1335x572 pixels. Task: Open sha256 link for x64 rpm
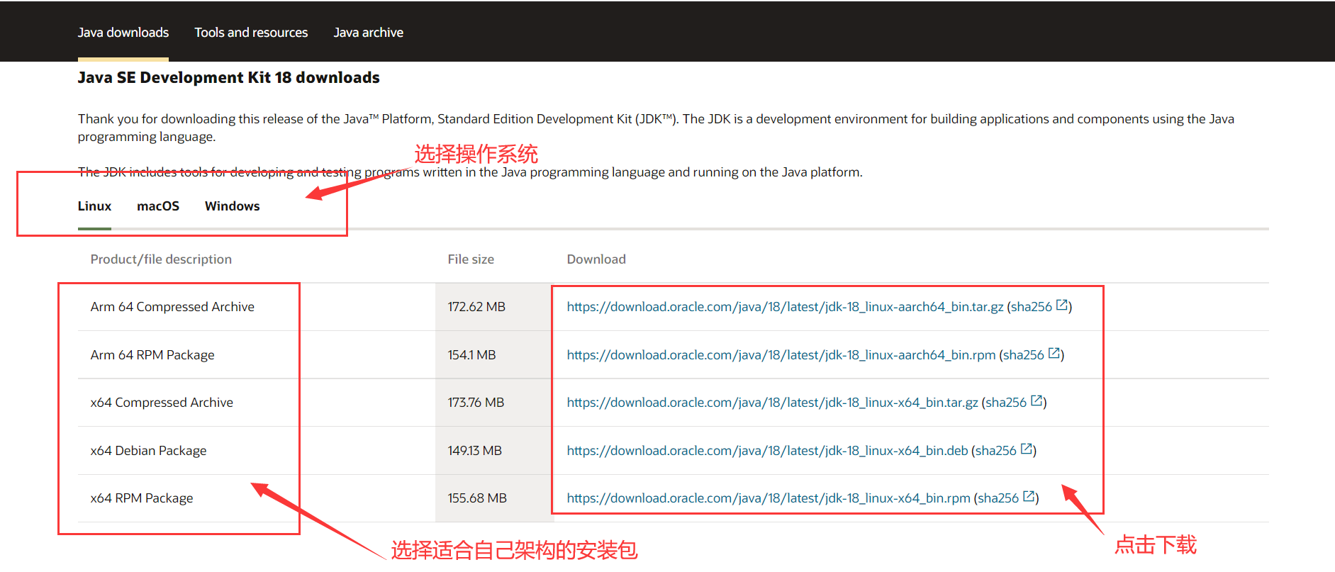[998, 498]
